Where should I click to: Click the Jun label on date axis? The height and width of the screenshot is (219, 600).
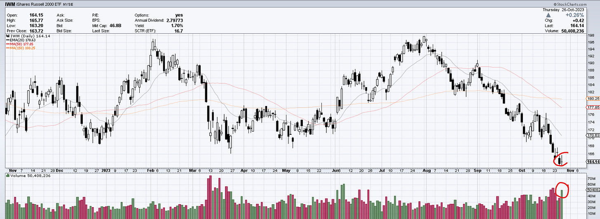pyautogui.click(x=336, y=170)
